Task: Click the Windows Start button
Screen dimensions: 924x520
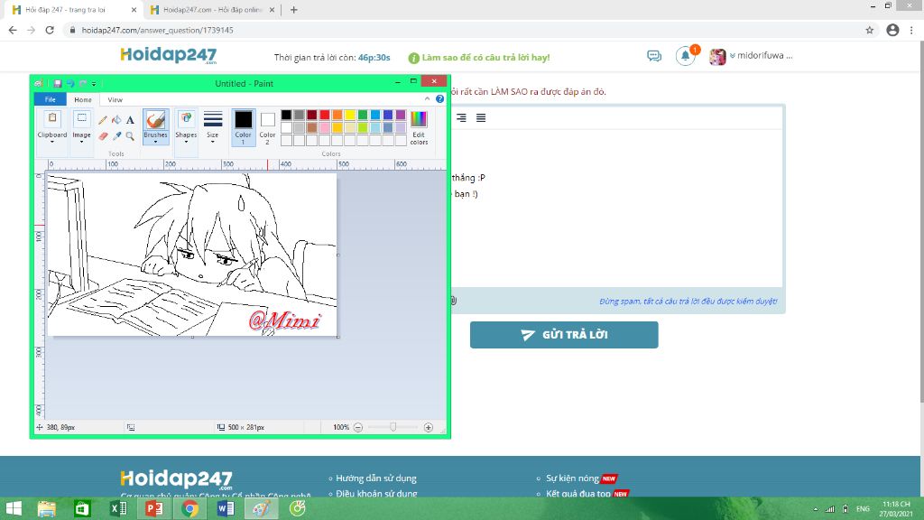Action: [13, 508]
